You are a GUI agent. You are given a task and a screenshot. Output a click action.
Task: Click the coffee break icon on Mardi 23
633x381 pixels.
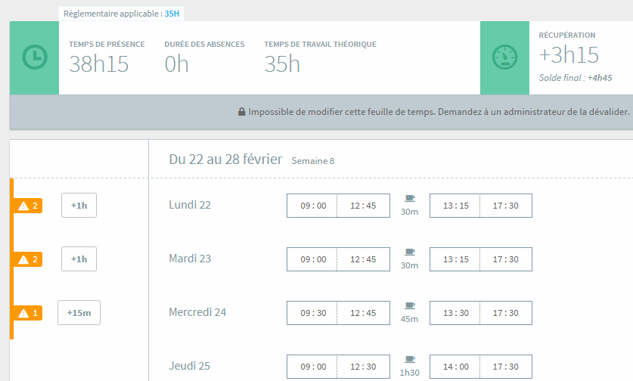click(410, 252)
